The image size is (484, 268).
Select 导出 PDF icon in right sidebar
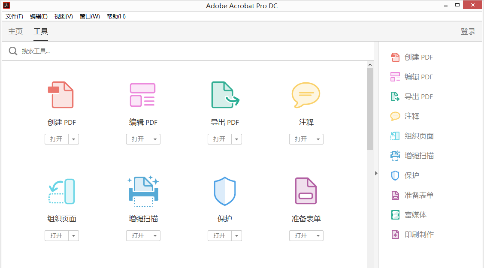pos(395,96)
